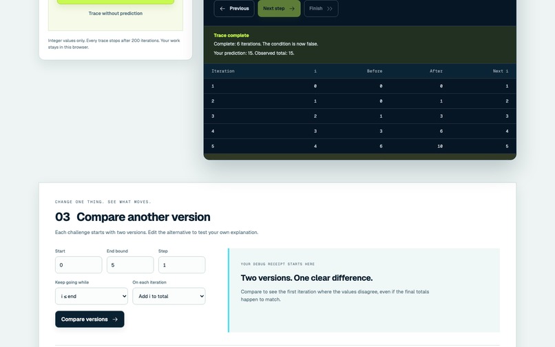Click the green button above Trace without prediction
The height and width of the screenshot is (347, 555).
(116, 2)
